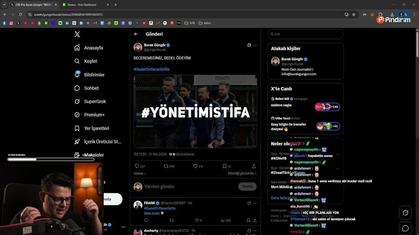The height and width of the screenshot is (235, 419).
Task: Open account menu dots at sidebar bottom
Action: point(123,227)
